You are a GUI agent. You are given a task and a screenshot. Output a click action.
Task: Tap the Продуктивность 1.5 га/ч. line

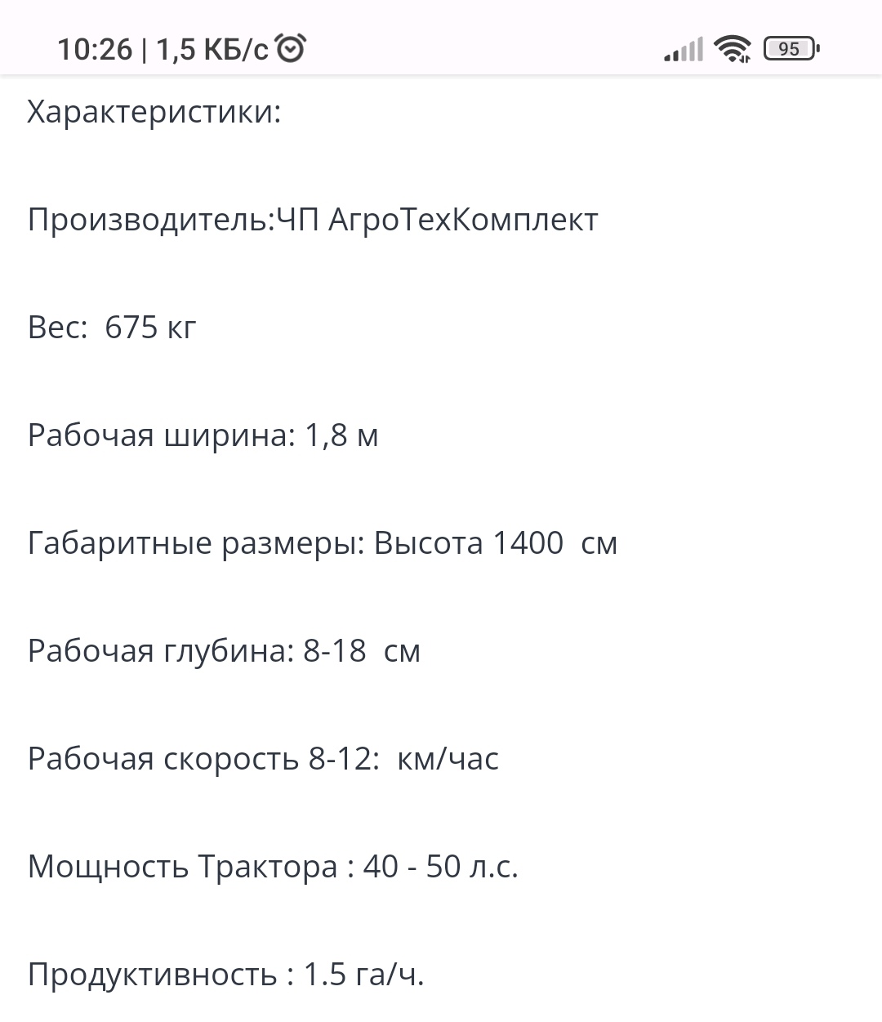click(226, 975)
